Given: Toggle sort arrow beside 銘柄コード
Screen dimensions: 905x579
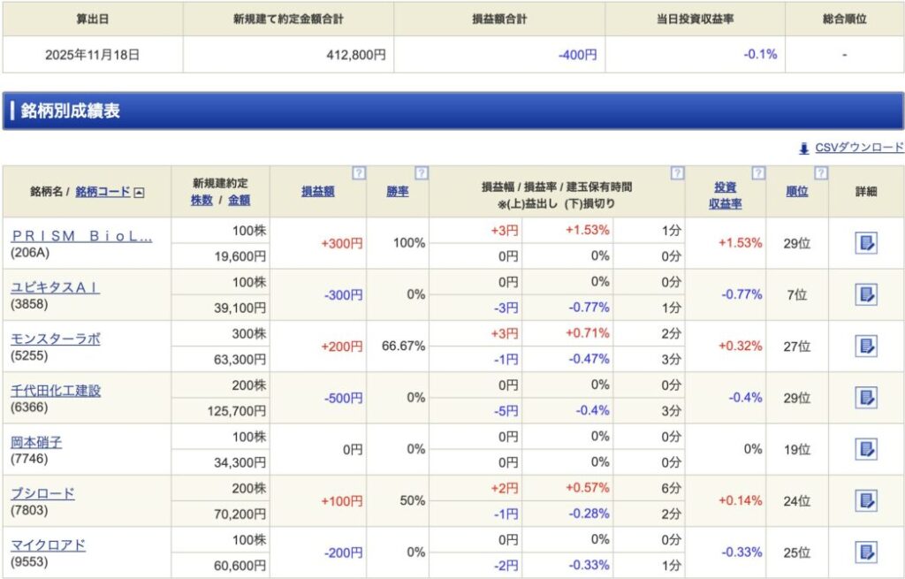Looking at the screenshot, I should [x=140, y=192].
